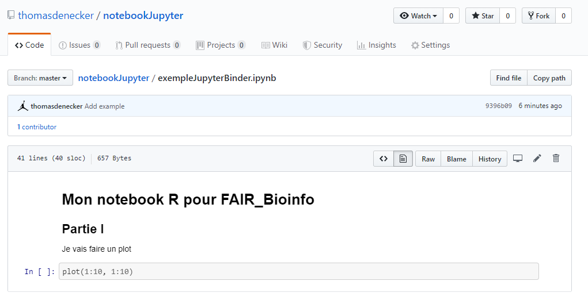The image size is (588, 304).
Task: Click the 'Mon notebook R pour FAIR_Bioinfo' heading
Action: point(188,199)
